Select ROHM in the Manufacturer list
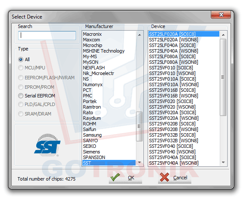 pos(109,124)
